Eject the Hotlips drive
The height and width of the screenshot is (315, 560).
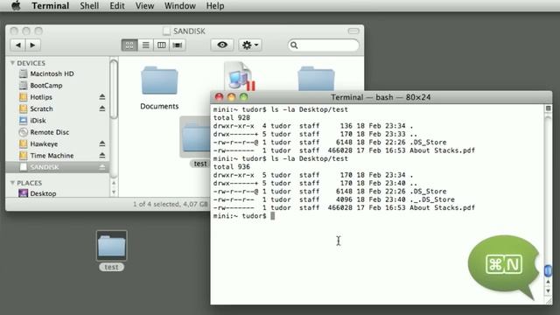pos(102,97)
